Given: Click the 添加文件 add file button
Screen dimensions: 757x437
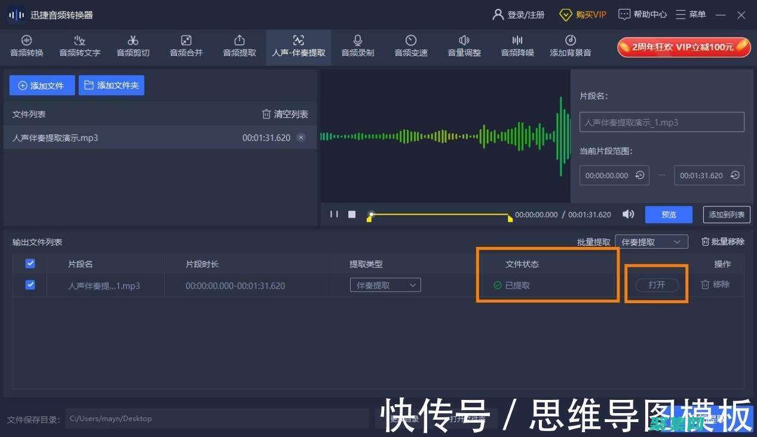Looking at the screenshot, I should [x=42, y=85].
